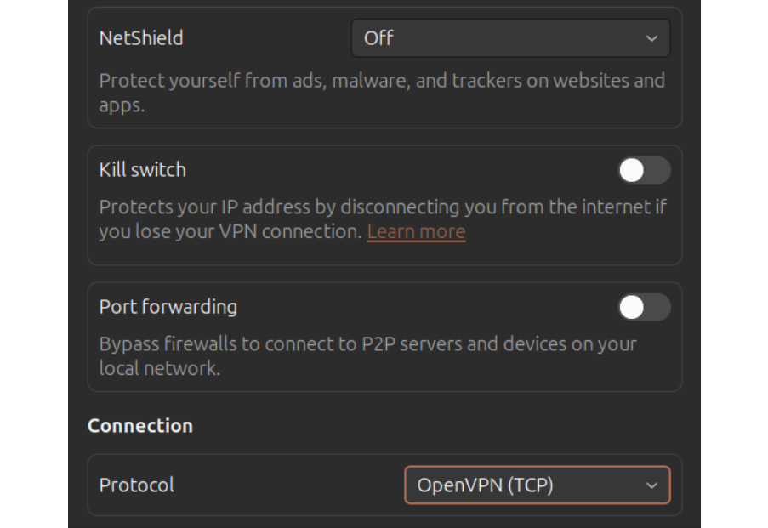Expand the Protocol selection dropdown
The height and width of the screenshot is (528, 768).
538,485
